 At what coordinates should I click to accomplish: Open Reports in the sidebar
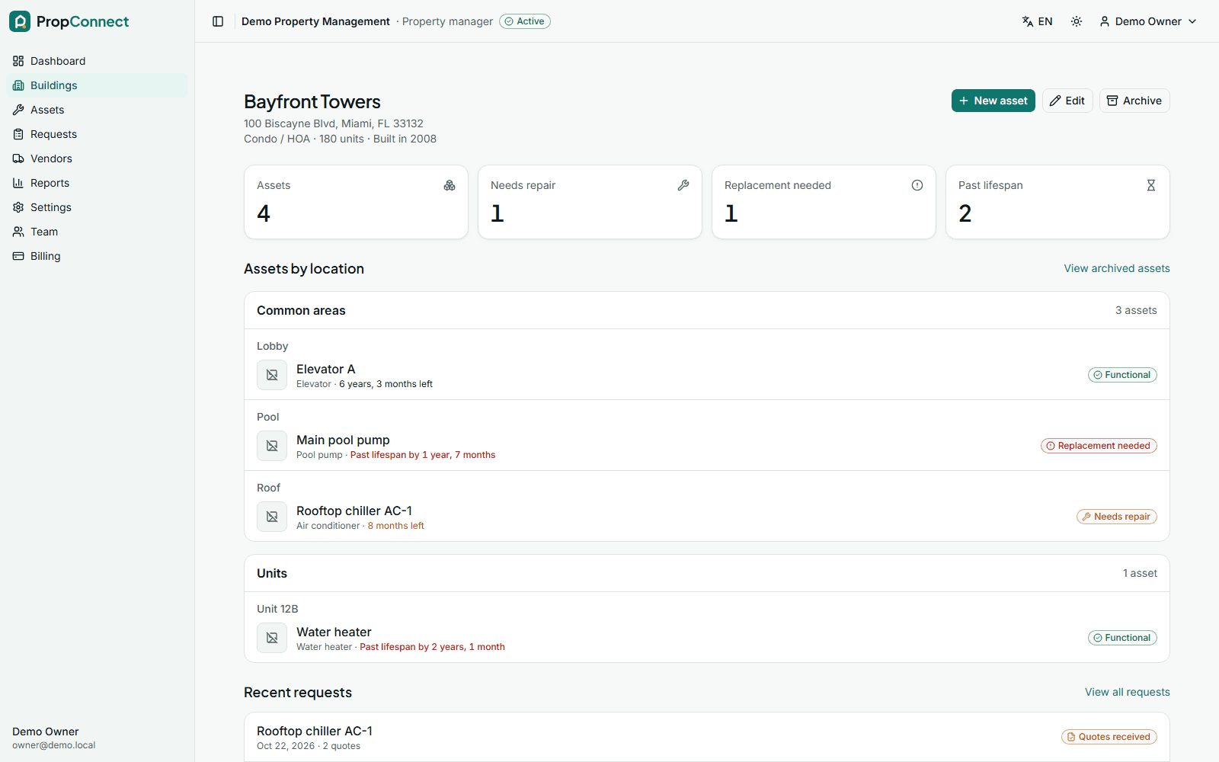(97, 183)
